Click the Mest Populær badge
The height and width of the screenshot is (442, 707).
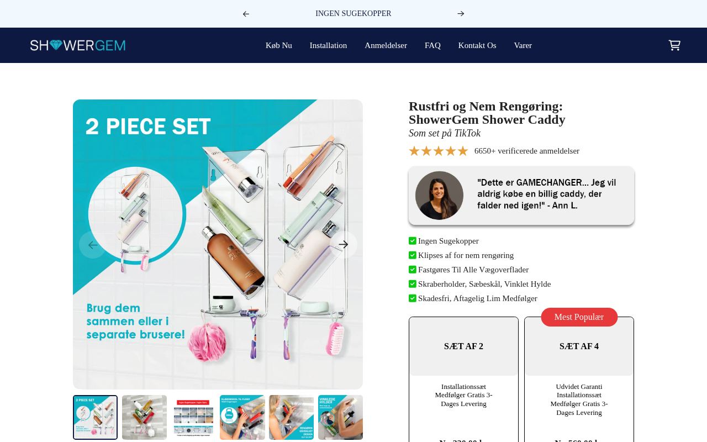pyautogui.click(x=579, y=317)
